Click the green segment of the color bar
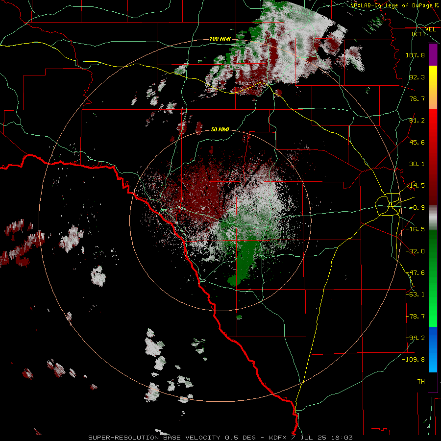The image size is (441, 441). (433, 278)
